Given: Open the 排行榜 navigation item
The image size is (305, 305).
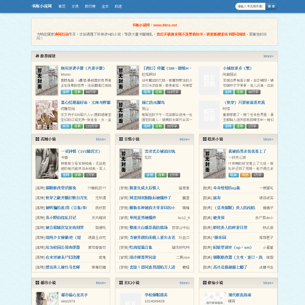Looking at the screenshot, I should pyautogui.click(x=90, y=7).
